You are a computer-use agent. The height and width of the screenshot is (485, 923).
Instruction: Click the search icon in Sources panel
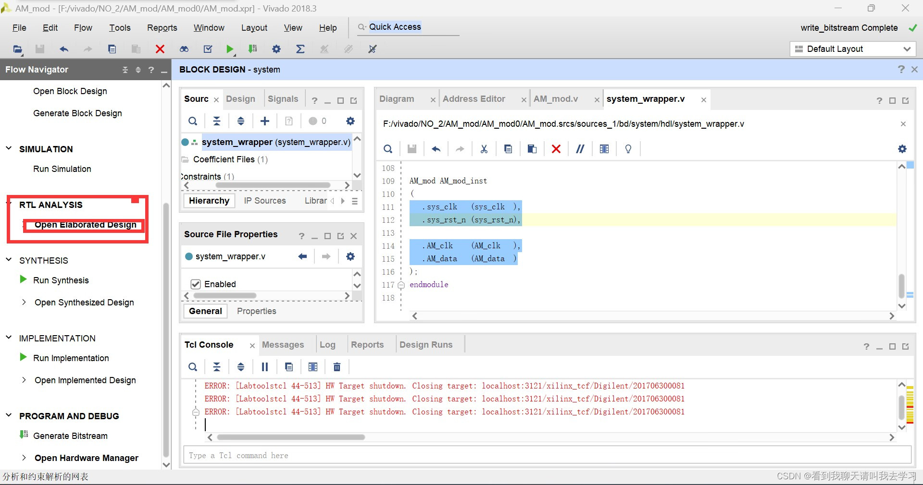tap(193, 121)
